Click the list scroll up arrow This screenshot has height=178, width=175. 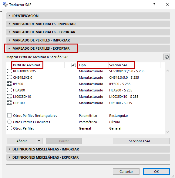coord(167,71)
